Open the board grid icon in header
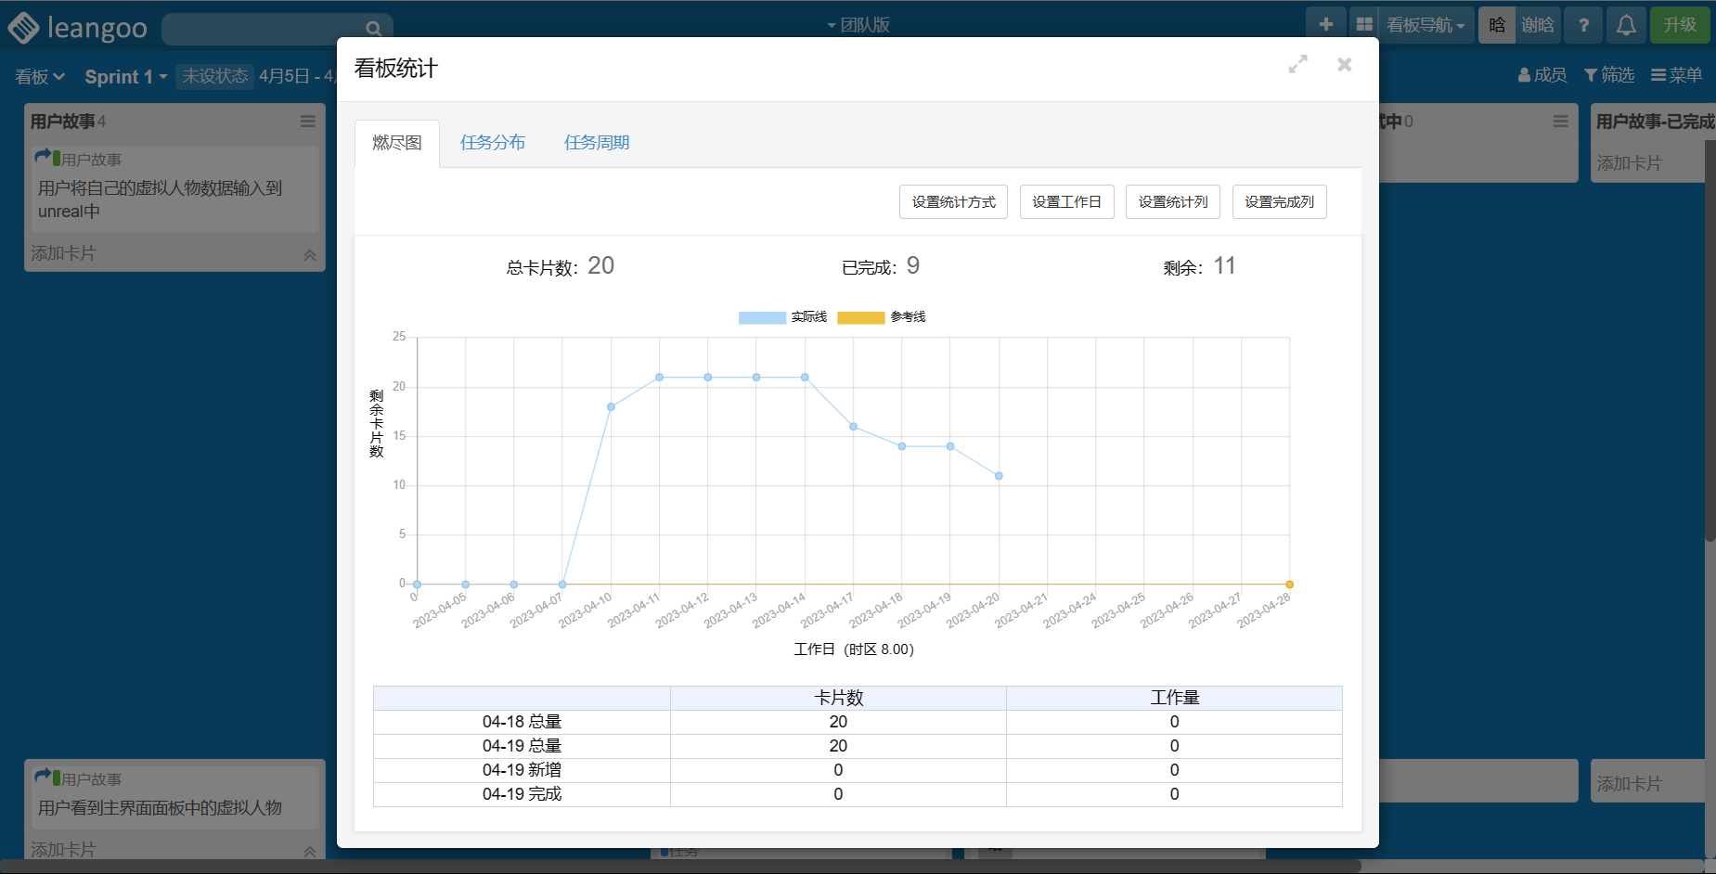 tap(1363, 25)
